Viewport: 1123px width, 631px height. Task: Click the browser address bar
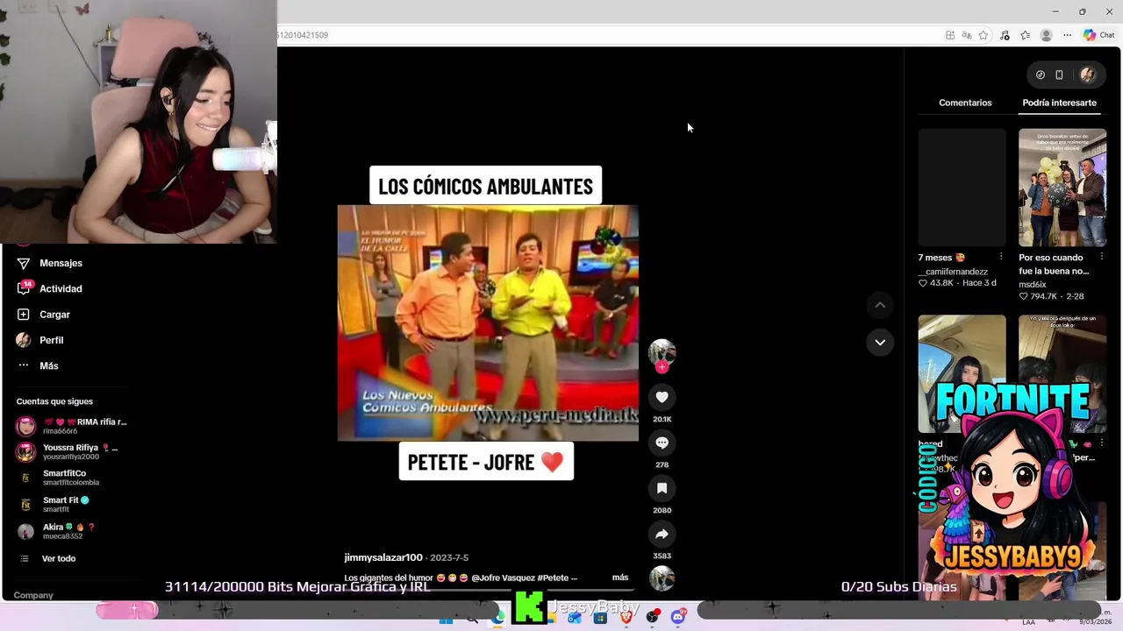605,35
